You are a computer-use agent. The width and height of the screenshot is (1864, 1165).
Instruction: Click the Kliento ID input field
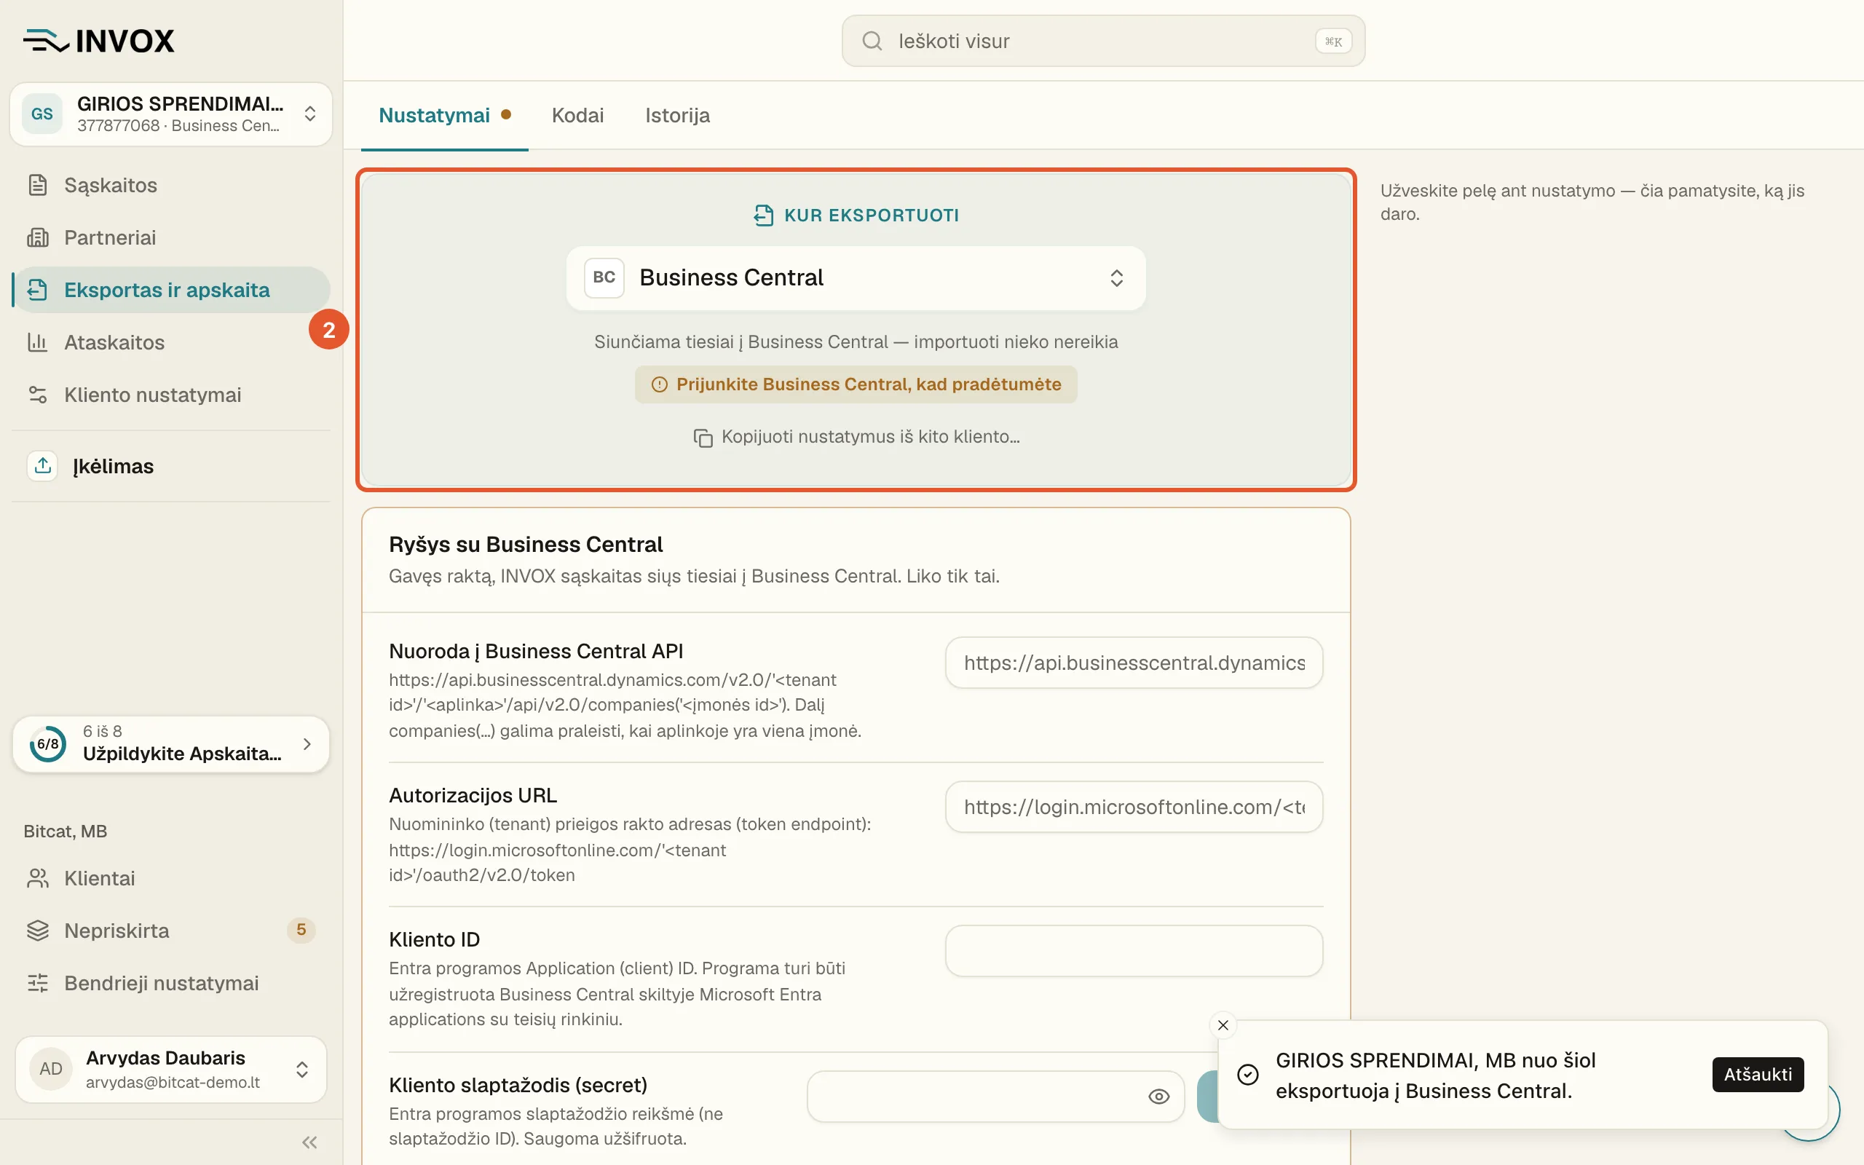coord(1134,951)
